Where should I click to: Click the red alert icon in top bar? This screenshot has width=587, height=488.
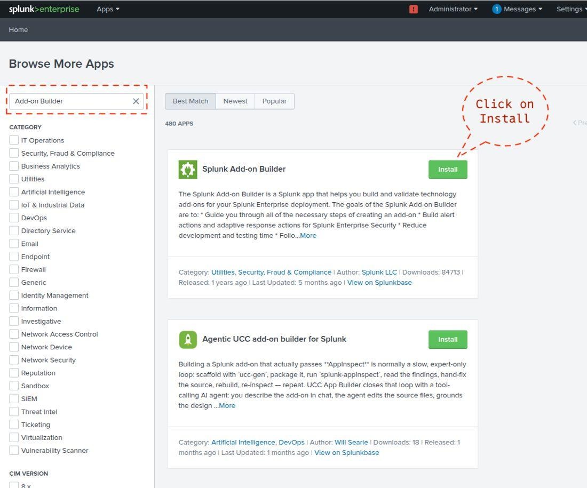[x=413, y=9]
